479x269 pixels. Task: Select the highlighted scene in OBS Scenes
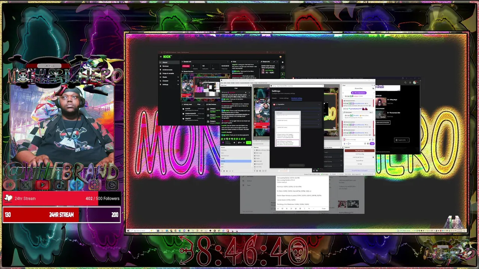tap(236, 161)
